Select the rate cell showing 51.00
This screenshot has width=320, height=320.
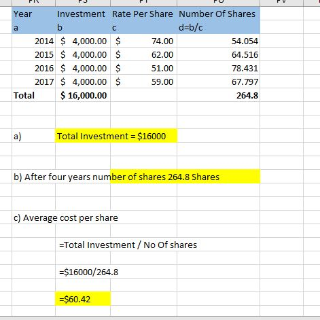click(143, 68)
